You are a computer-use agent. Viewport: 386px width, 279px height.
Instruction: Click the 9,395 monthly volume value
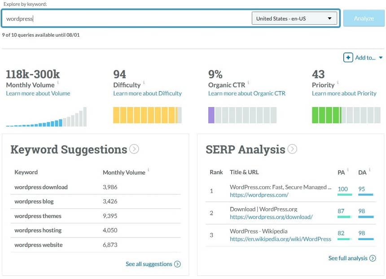pos(110,216)
